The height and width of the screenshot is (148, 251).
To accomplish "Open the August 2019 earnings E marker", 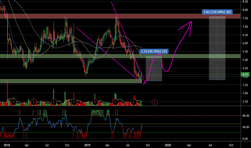I will [134, 102].
